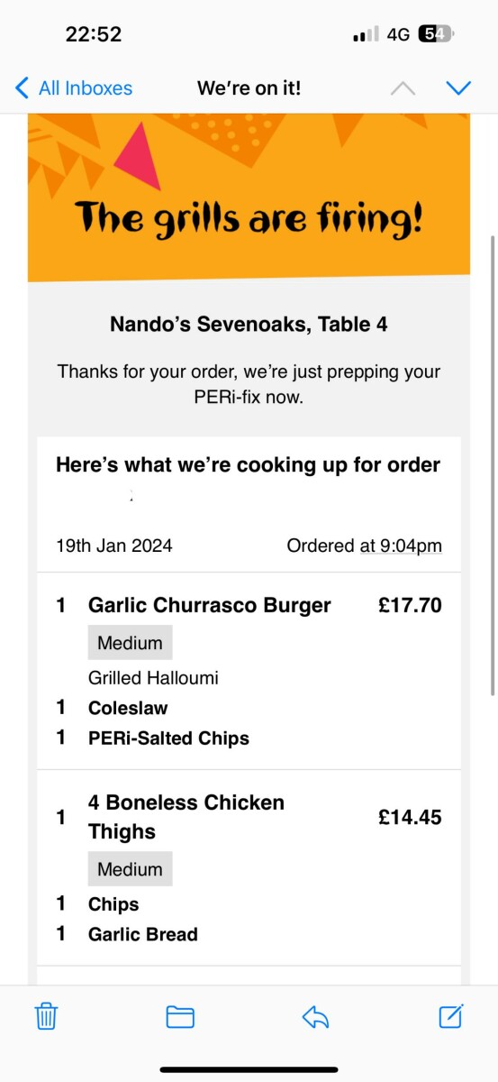Tap the trash icon to delete email
This screenshot has height=1082, width=498.
pos(46,1016)
